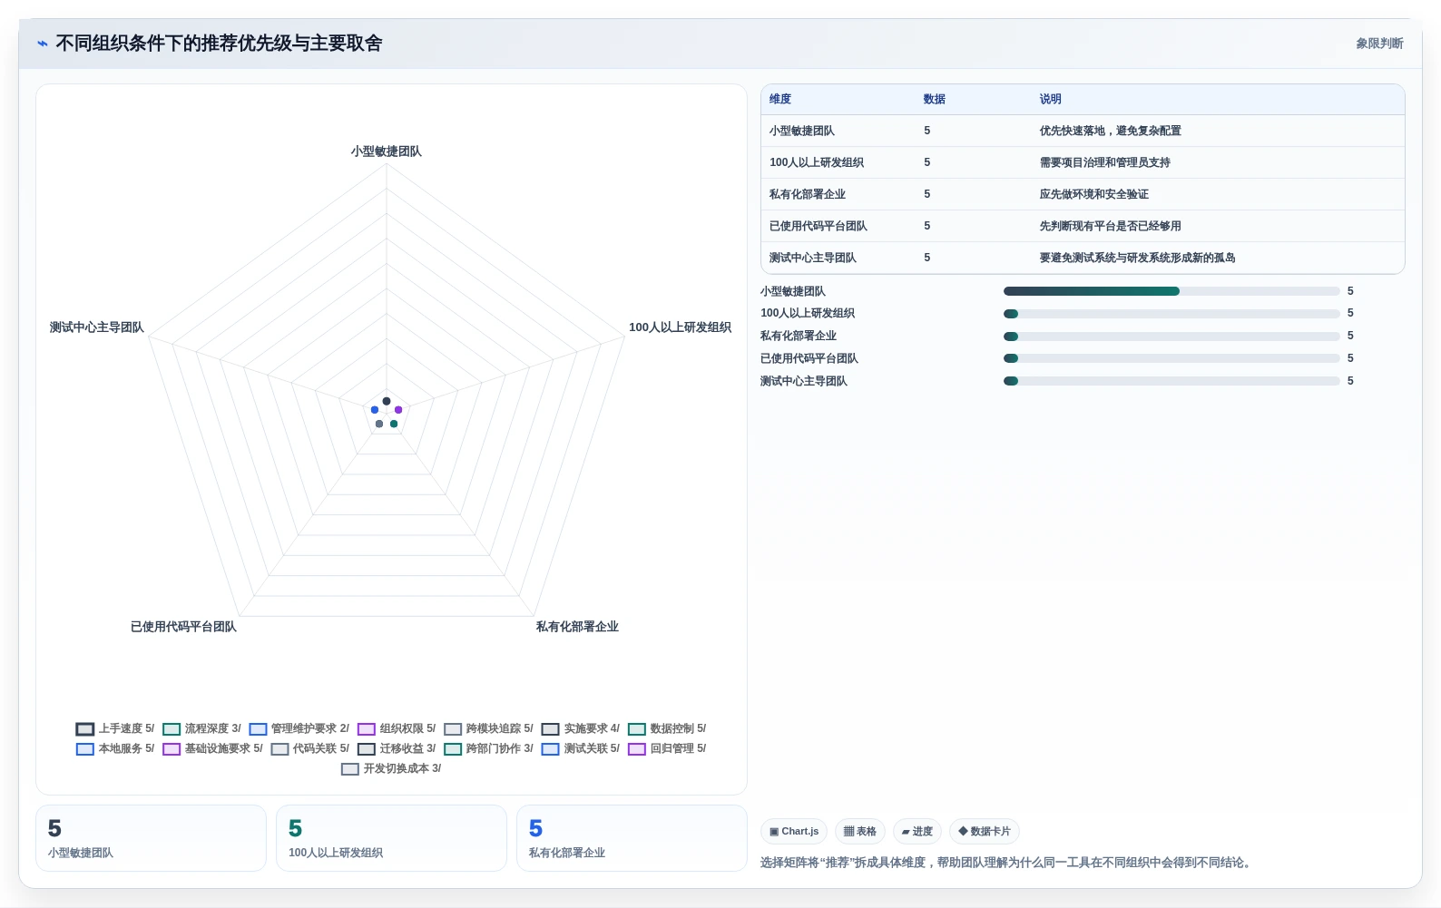Image resolution: width=1441 pixels, height=908 pixels.
Task: Click 优先快速落地，避免复杂配置 description
Action: pyautogui.click(x=1111, y=131)
